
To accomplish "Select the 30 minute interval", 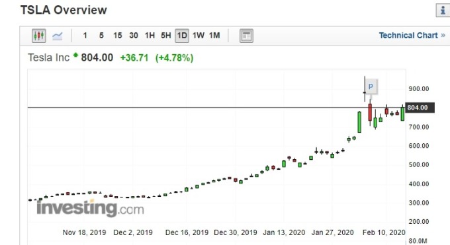I will (134, 36).
